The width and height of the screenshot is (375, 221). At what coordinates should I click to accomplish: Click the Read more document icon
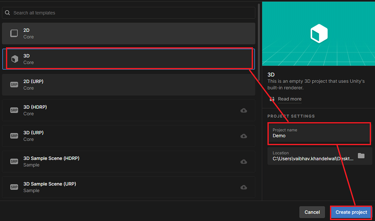pyautogui.click(x=272, y=99)
